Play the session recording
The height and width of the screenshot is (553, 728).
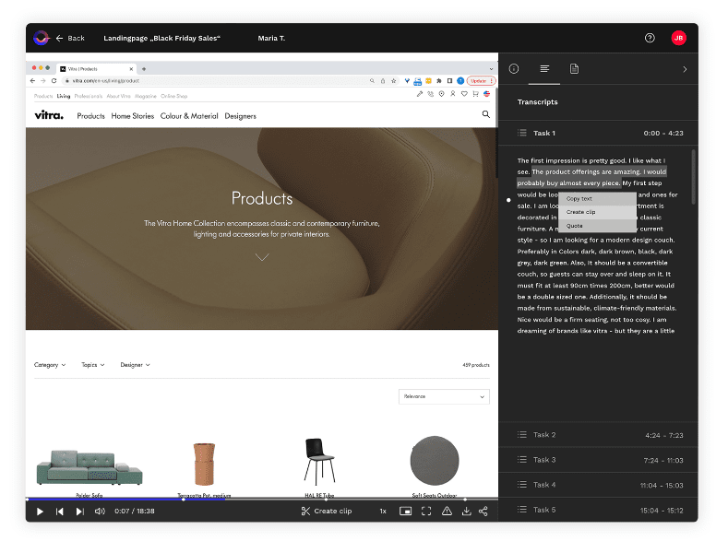click(x=40, y=511)
